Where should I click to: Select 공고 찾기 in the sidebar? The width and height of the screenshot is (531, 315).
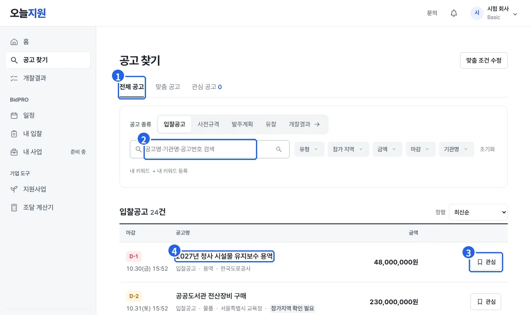click(x=48, y=60)
